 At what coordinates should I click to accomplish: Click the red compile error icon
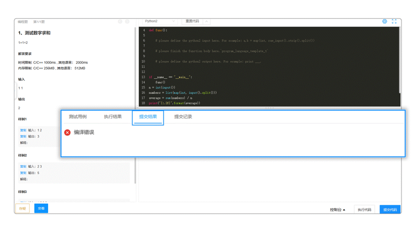coord(67,132)
